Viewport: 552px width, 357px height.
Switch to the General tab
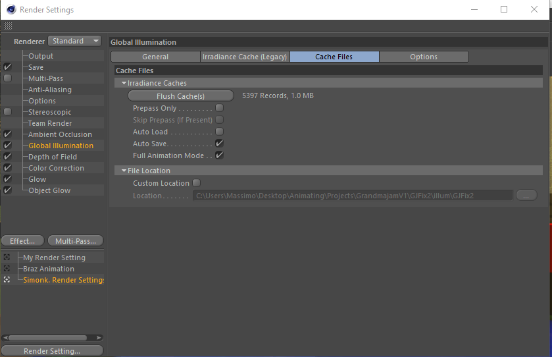[x=155, y=57]
